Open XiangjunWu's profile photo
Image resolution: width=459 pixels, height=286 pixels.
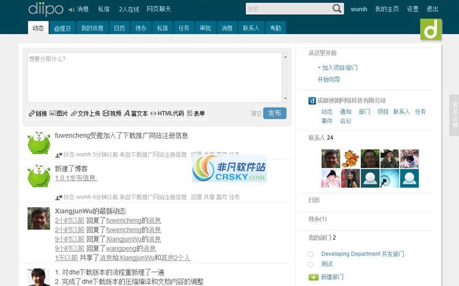39,218
